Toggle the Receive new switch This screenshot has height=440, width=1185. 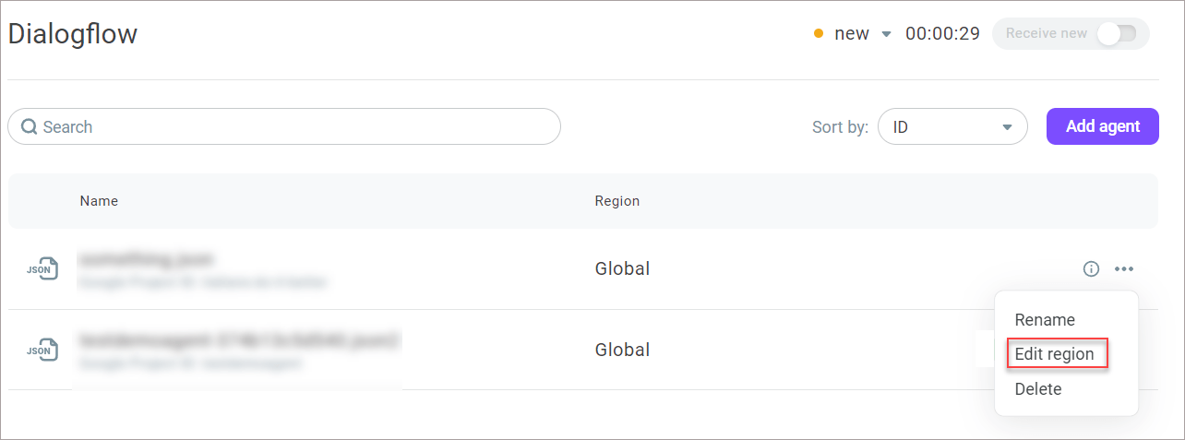click(1115, 33)
